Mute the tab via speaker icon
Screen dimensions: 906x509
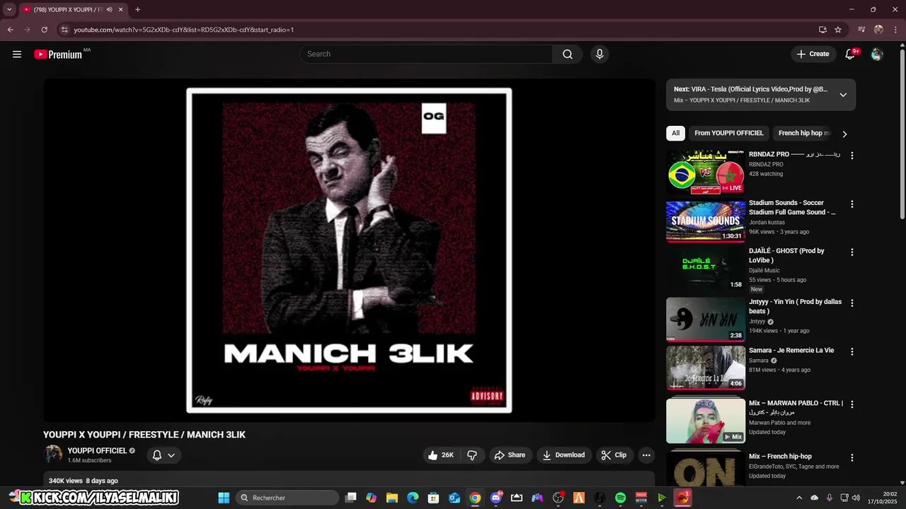109,10
